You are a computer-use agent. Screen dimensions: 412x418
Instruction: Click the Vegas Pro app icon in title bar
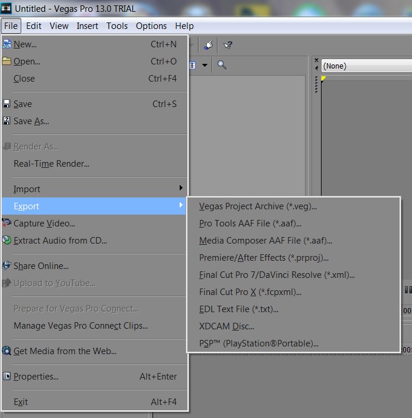(x=6, y=8)
